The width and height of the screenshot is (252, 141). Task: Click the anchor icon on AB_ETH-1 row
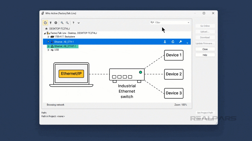point(165,42)
